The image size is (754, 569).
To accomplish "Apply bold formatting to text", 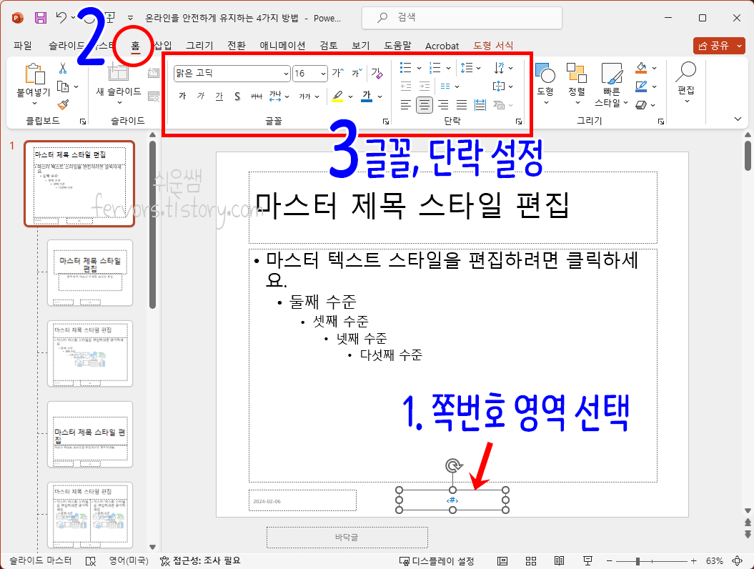I will click(x=182, y=95).
